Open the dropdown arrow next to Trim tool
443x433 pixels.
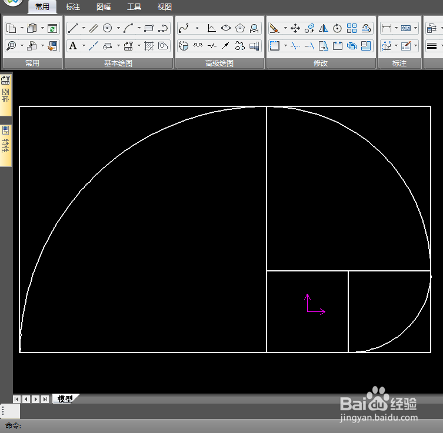click(285, 45)
